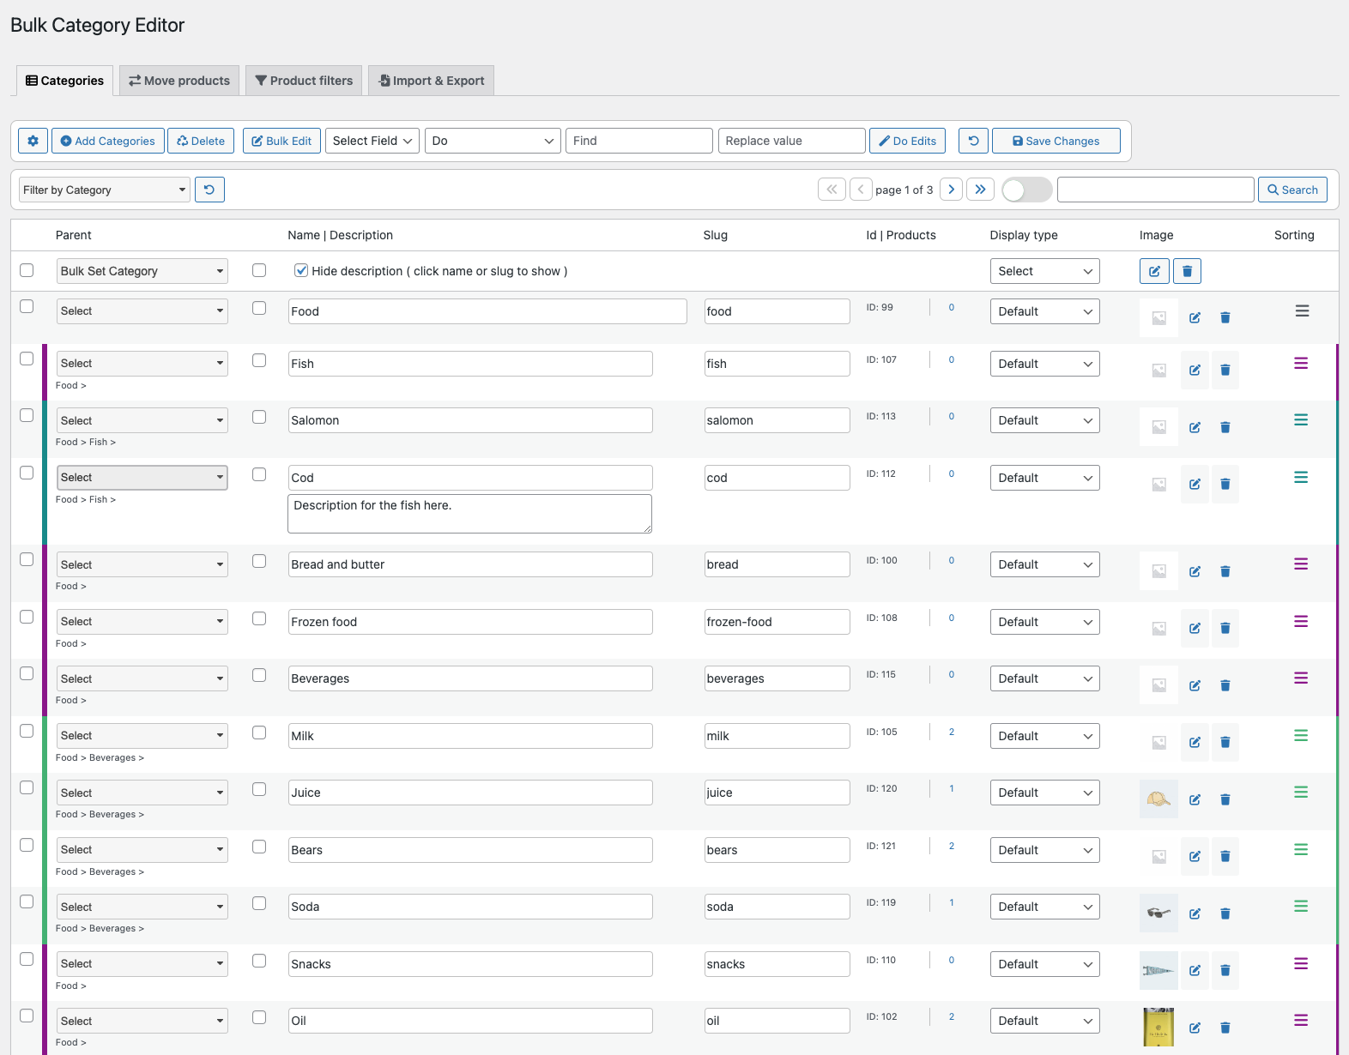
Task: Open settings with the gear icon
Action: click(33, 141)
